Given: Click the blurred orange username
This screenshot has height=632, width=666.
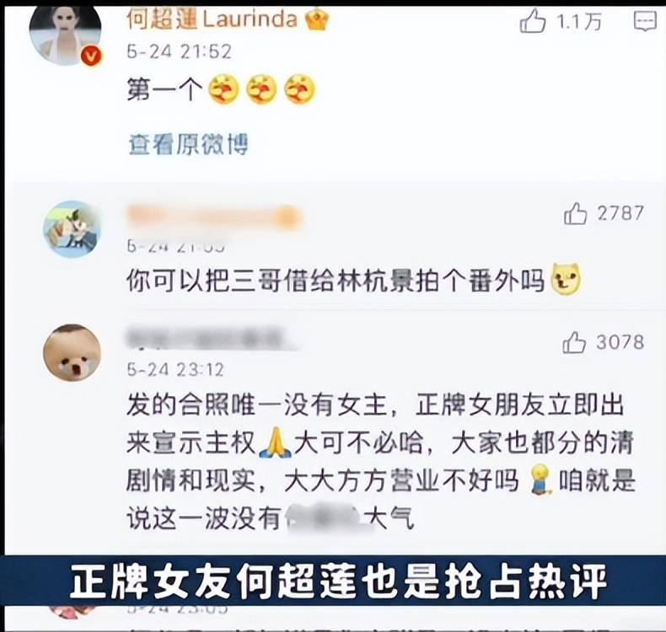Looking at the screenshot, I should pos(214,217).
